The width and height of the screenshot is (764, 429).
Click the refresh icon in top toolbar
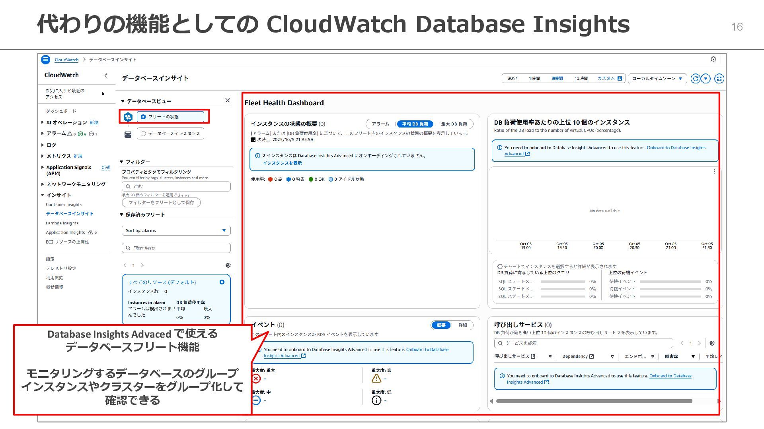click(x=695, y=79)
